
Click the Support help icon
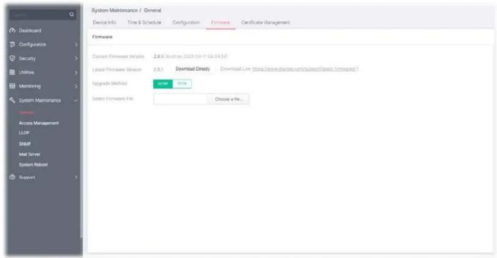pyautogui.click(x=12, y=177)
